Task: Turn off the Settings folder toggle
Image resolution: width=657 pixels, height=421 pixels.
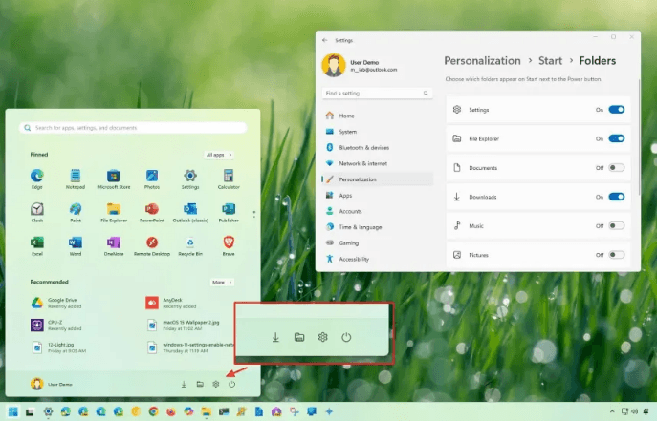Action: pos(617,110)
